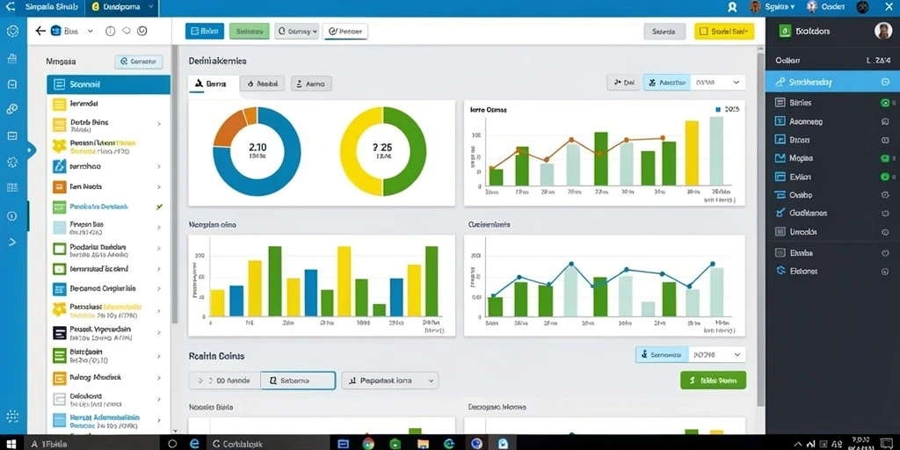Viewport: 900px width, 450px height.
Task: Switch to the Nedel tab
Action: (262, 83)
